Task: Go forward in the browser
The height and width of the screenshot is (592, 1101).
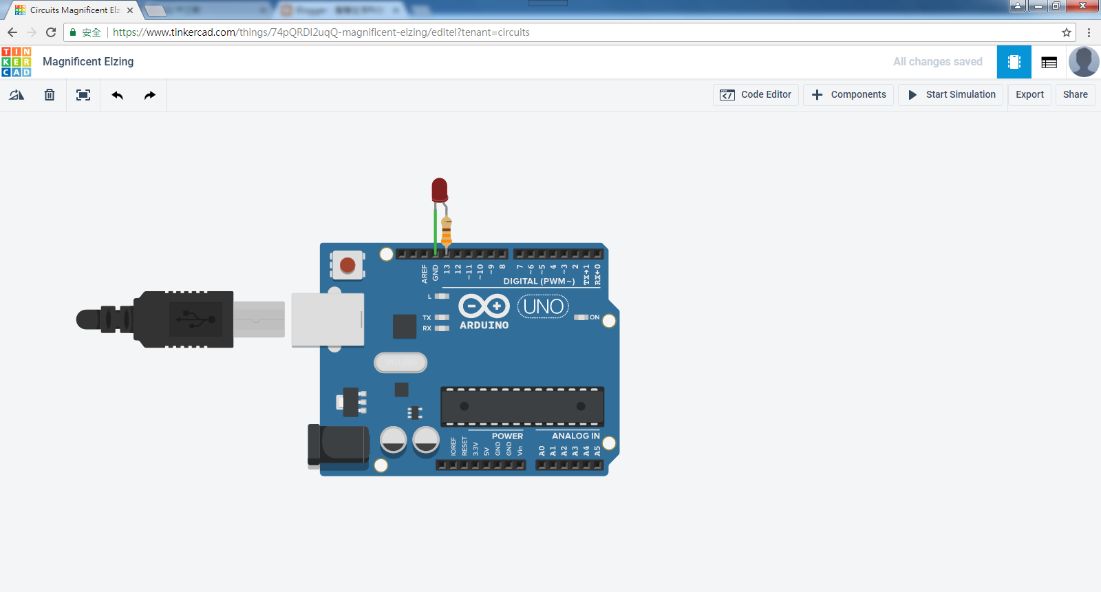Action: (x=32, y=32)
